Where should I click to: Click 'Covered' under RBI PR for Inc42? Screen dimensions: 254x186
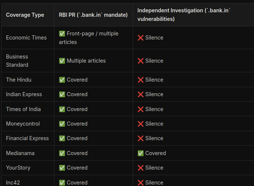pyautogui.click(x=77, y=183)
